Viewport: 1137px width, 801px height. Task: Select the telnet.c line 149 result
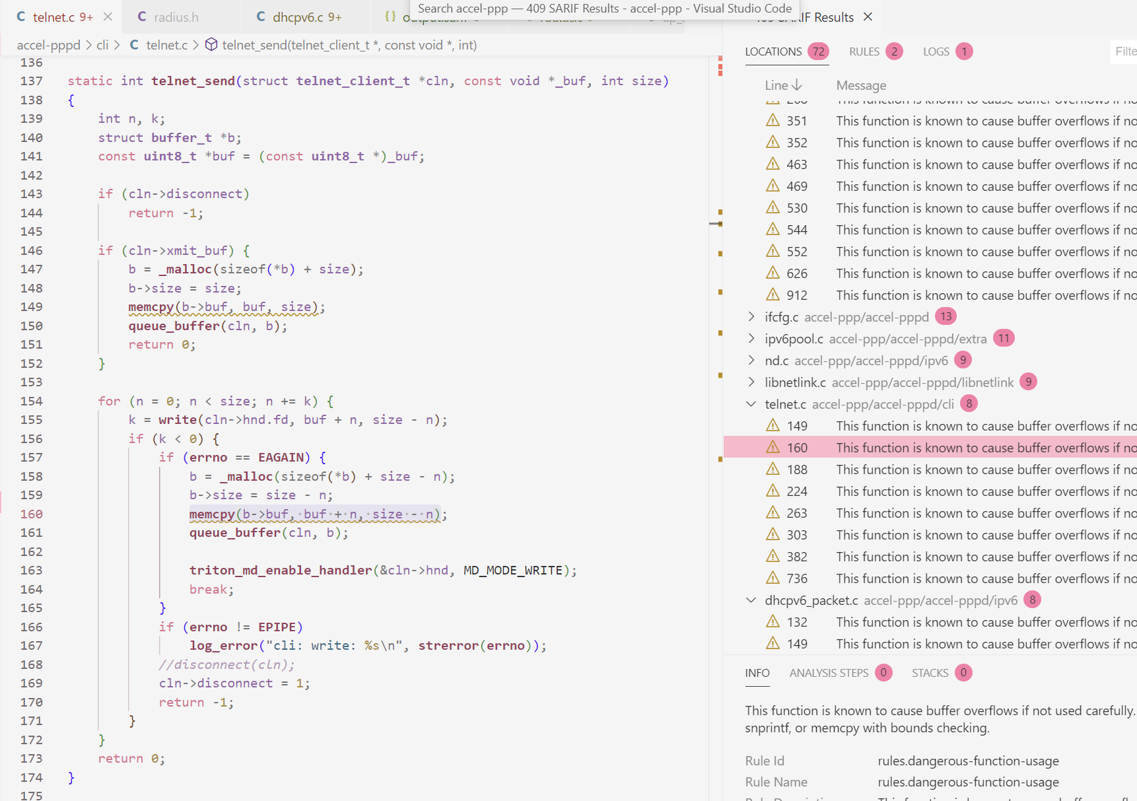tap(930, 426)
